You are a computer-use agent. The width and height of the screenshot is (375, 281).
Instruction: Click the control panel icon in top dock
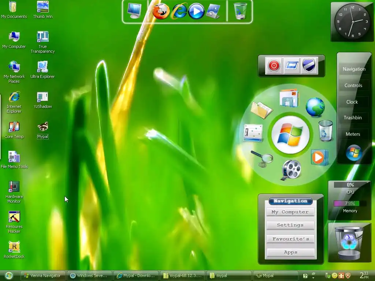click(x=213, y=11)
